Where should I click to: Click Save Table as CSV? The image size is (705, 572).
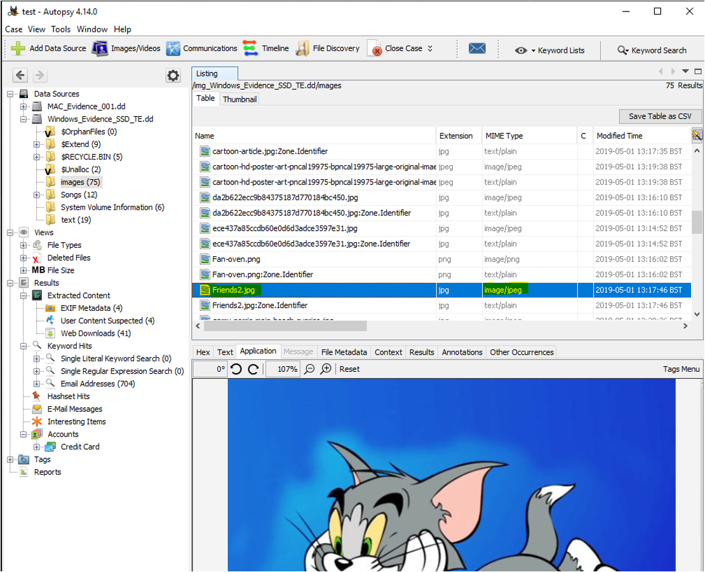[x=660, y=116]
